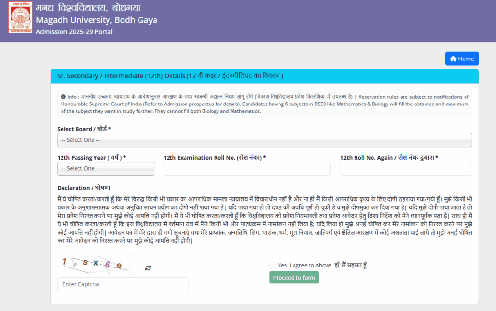Click the Magadh University logo
496x311 pixels.
(x=20, y=17)
